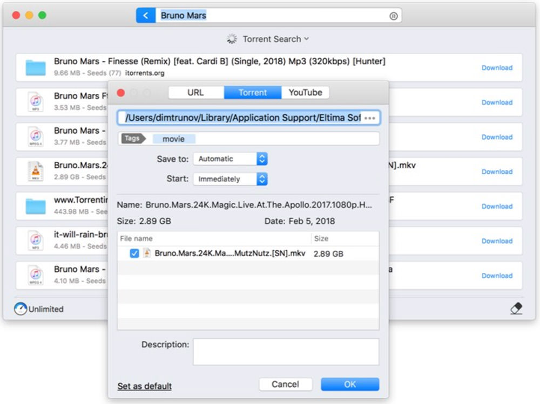
Task: Download the 2.89 GB mkv result
Action: coord(497,172)
